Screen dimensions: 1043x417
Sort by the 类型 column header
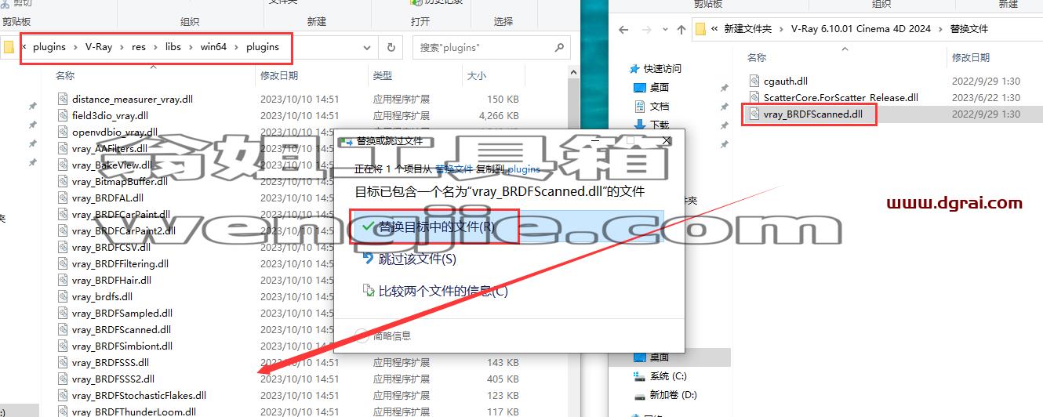click(x=383, y=76)
